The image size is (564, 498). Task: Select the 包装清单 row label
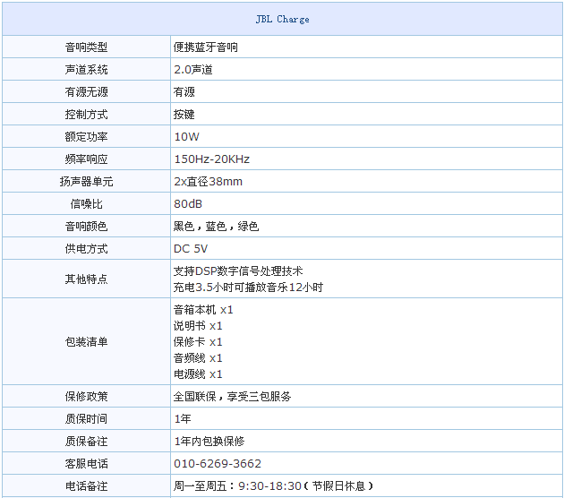coord(86,341)
